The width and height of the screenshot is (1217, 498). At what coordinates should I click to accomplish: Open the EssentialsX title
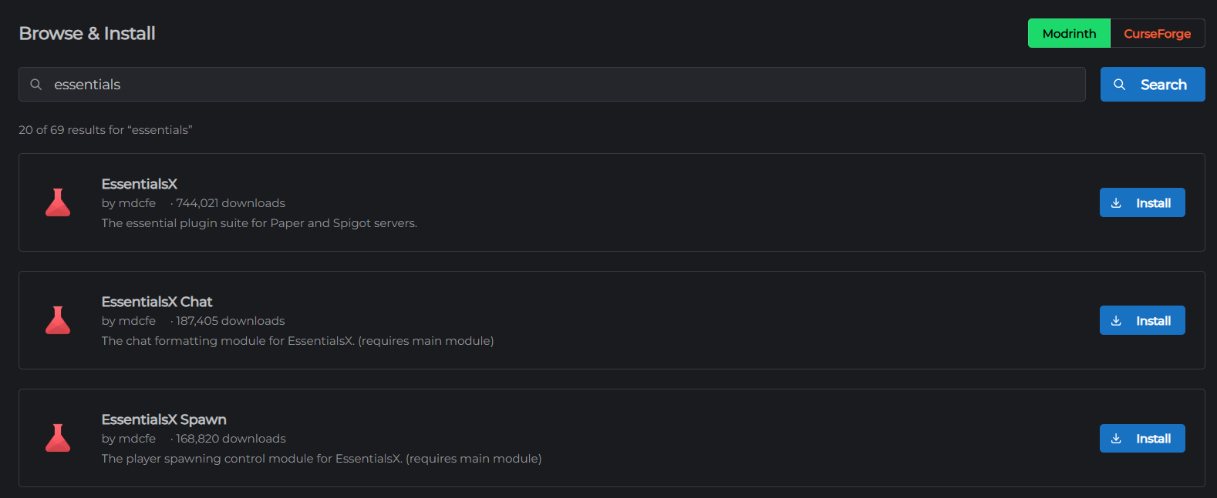140,184
